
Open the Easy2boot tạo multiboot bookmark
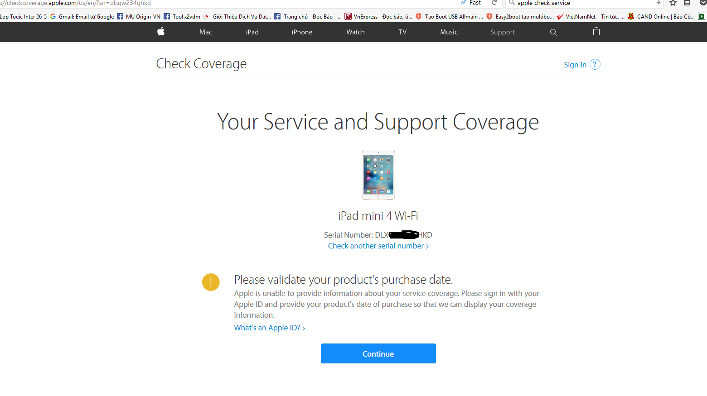coord(520,16)
